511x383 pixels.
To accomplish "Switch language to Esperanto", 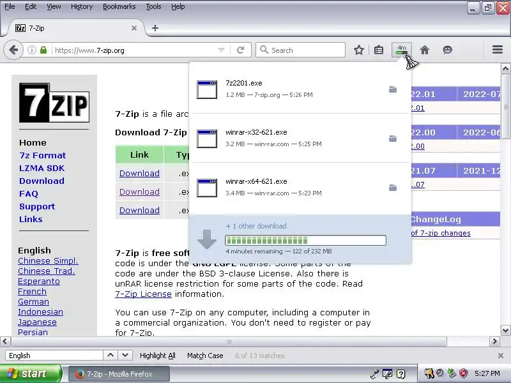I will [x=39, y=282].
